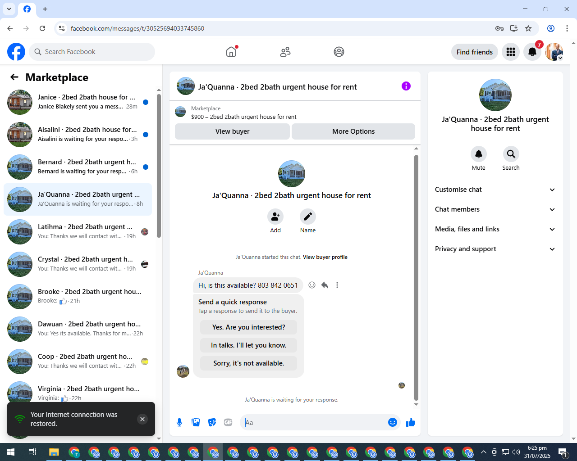Open Janice 2bed 2bath house conversation
This screenshot has width=577, height=461.
78,102
